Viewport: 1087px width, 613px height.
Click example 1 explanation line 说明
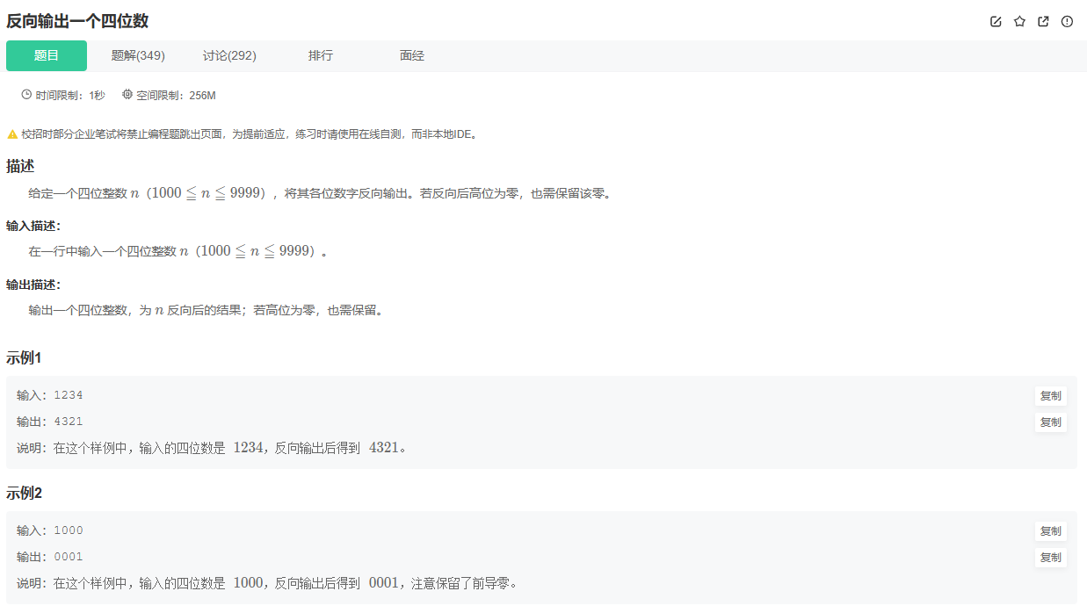click(x=212, y=448)
